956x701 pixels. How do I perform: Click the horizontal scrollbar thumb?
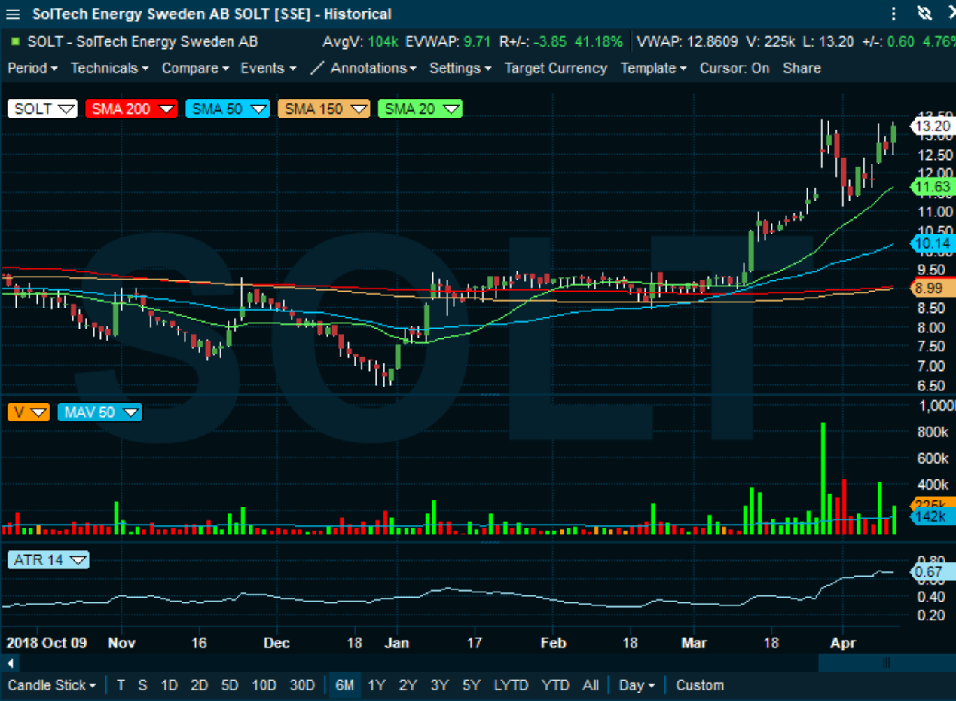[886, 663]
